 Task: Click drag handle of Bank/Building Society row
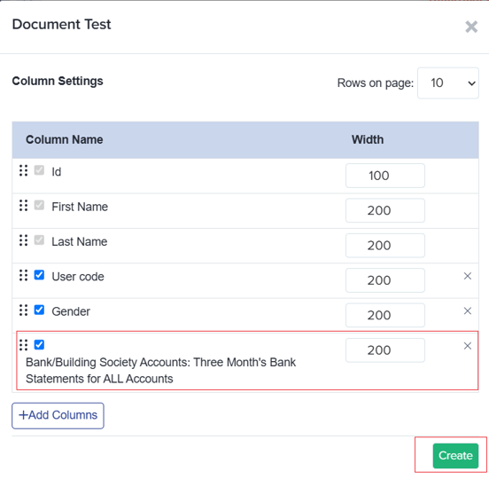coord(23,345)
